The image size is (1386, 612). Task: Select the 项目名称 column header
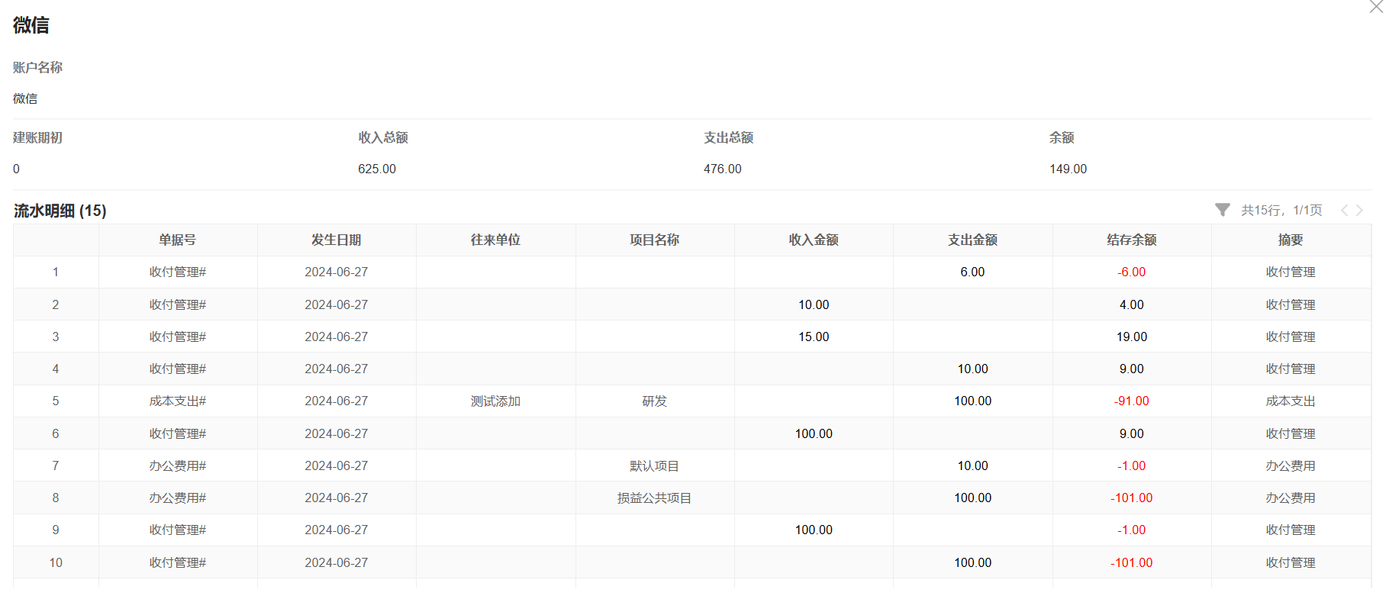[654, 240]
